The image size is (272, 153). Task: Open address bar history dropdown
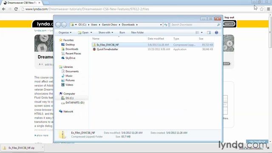161,25
